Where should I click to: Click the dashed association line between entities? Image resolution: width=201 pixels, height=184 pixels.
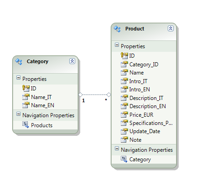94,95
